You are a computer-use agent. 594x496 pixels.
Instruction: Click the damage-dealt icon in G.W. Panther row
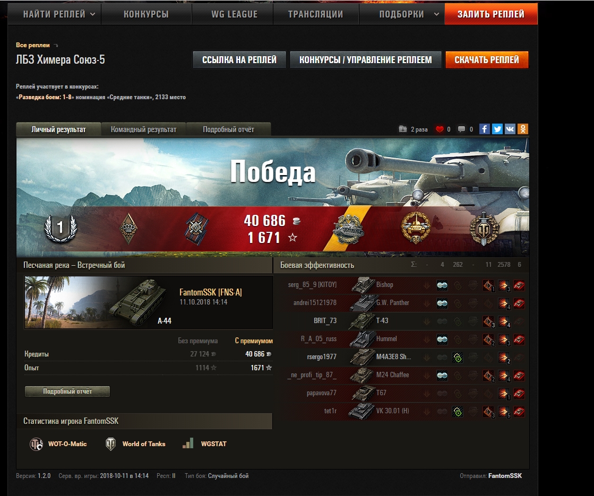point(504,303)
